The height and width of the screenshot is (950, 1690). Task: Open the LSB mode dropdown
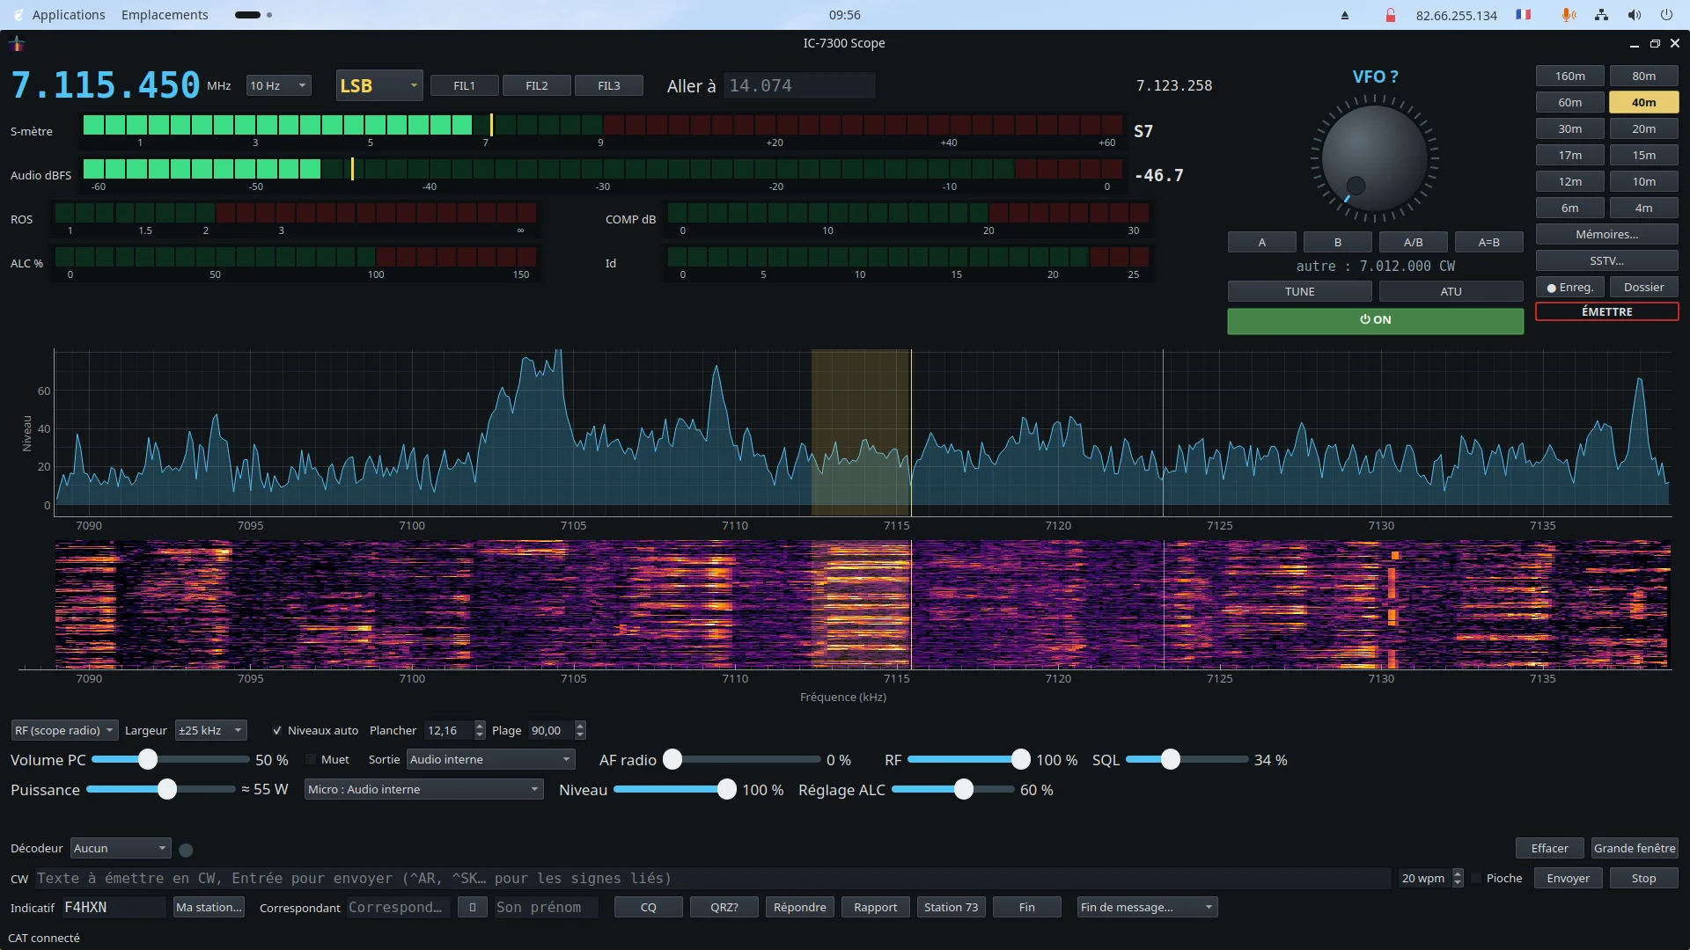379,85
